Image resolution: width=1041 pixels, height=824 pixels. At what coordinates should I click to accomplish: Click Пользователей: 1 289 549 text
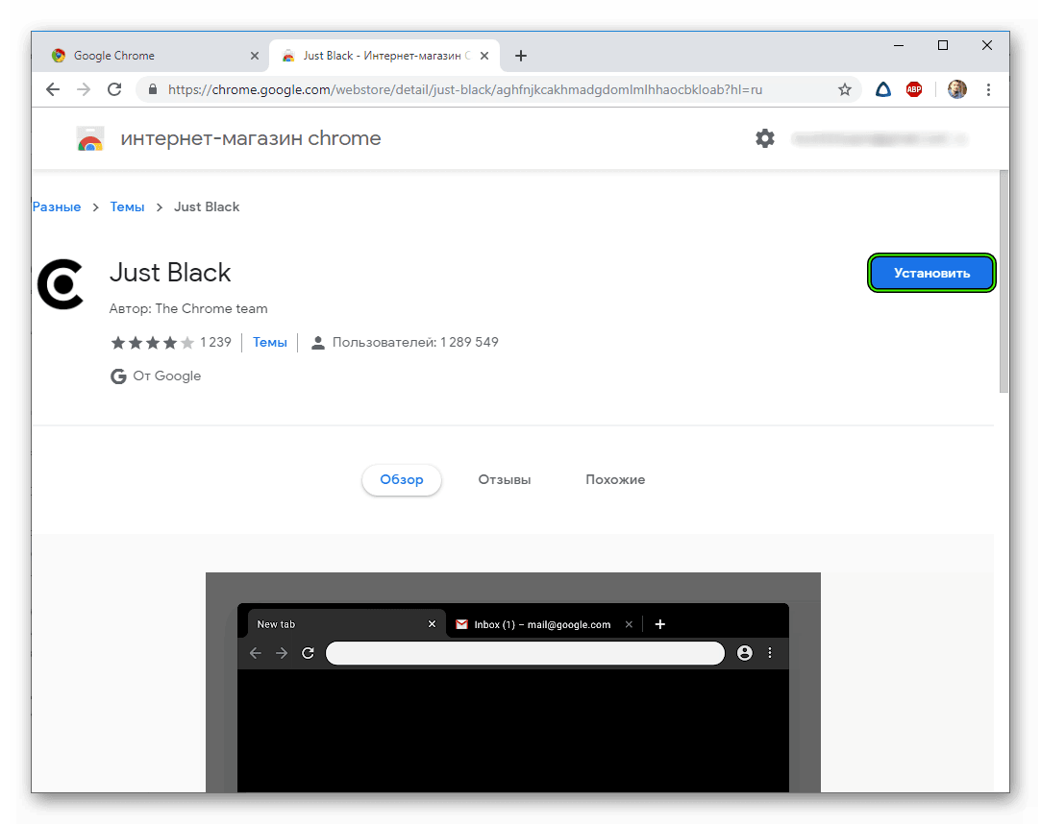click(415, 342)
